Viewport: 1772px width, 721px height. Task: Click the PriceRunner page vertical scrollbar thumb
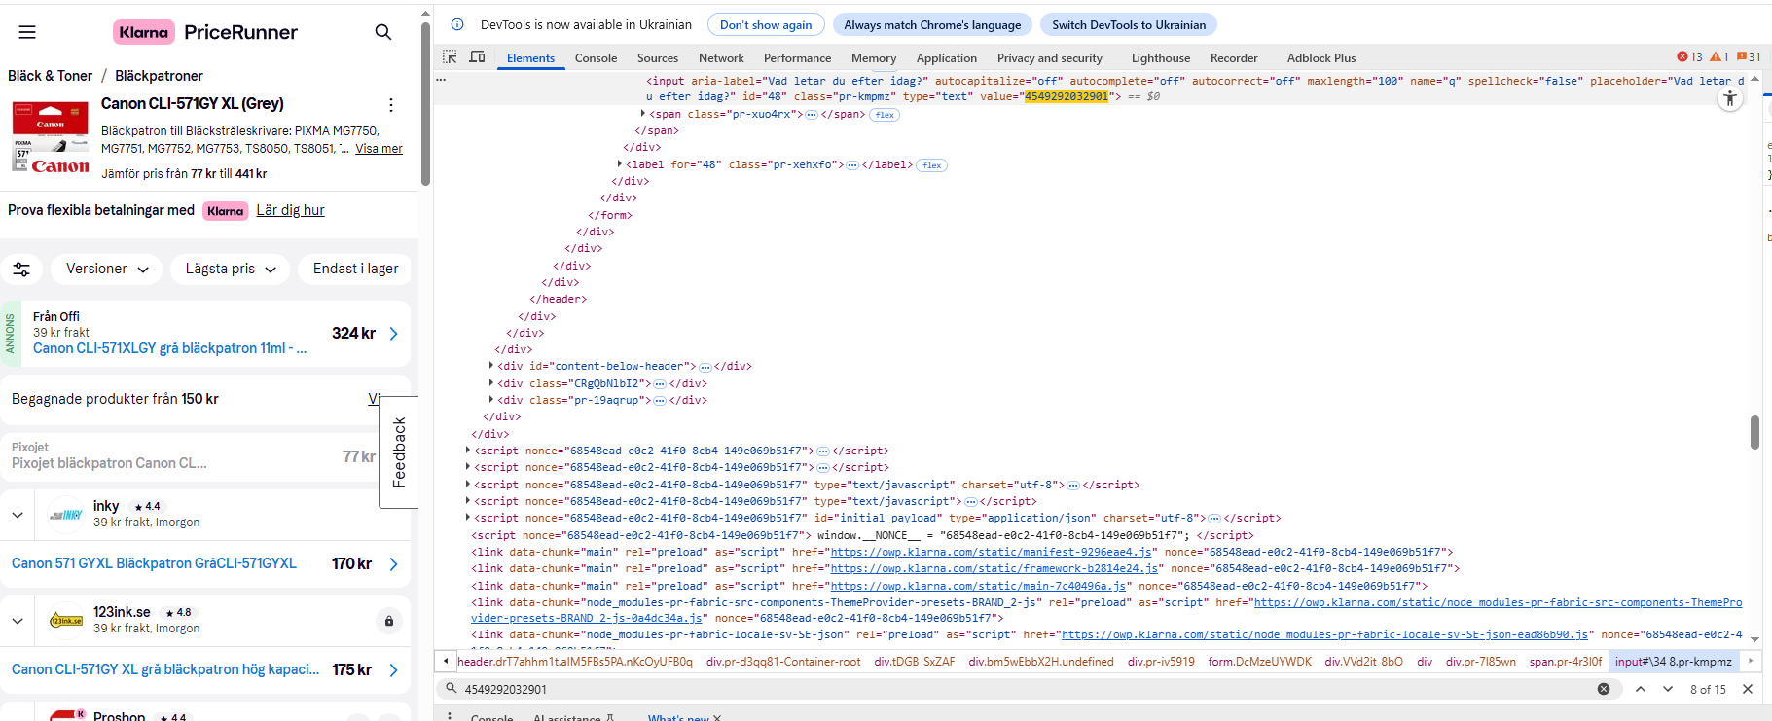pyautogui.click(x=425, y=102)
